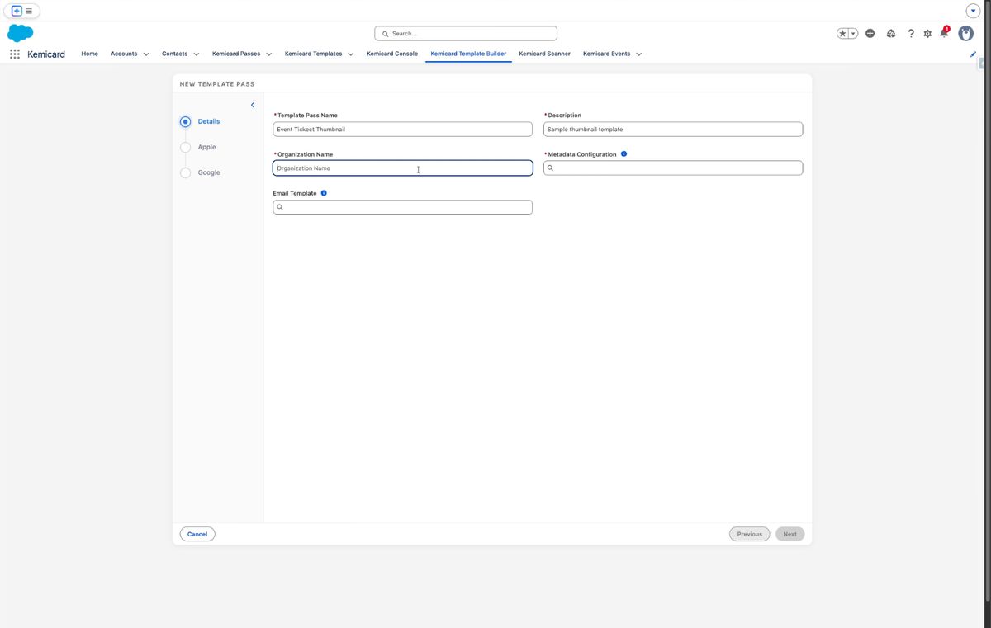Open the Accounts tab
Screen dimensions: 991x628
tap(124, 54)
